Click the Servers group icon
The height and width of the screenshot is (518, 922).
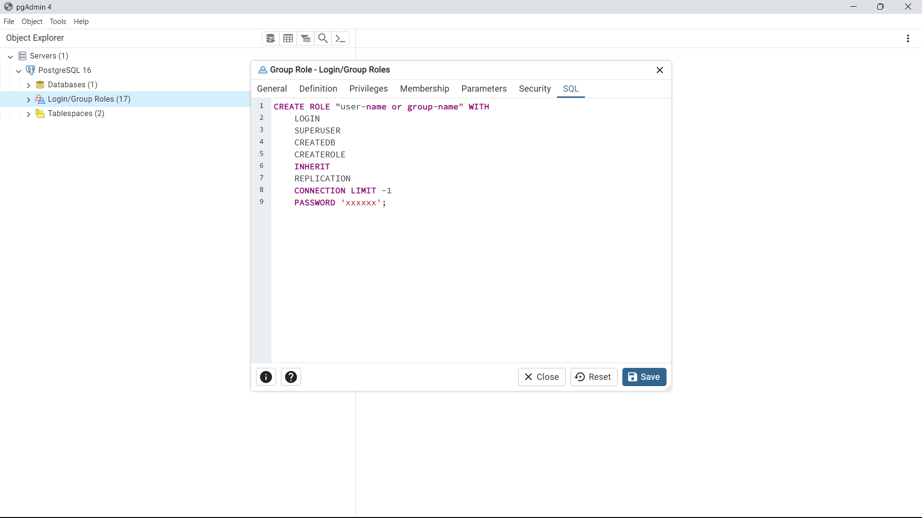pos(22,56)
